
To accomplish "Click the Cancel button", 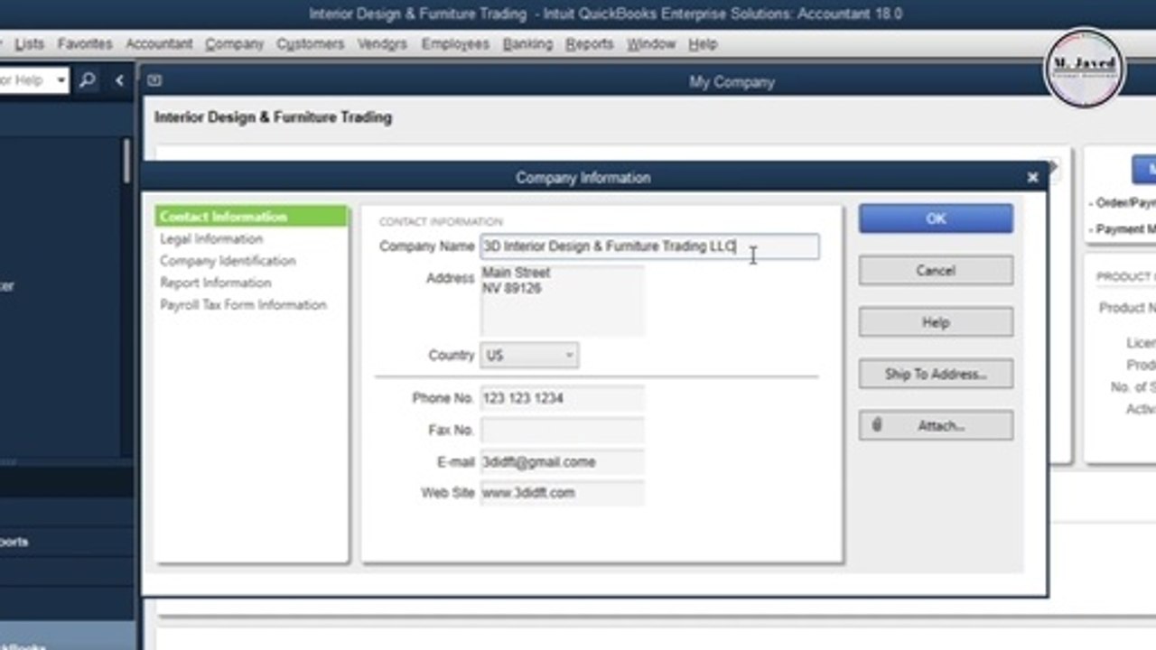I will [936, 270].
